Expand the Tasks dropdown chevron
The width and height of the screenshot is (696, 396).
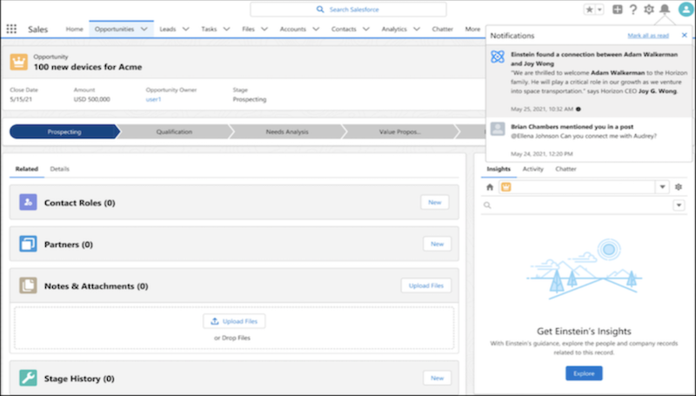[x=226, y=30]
